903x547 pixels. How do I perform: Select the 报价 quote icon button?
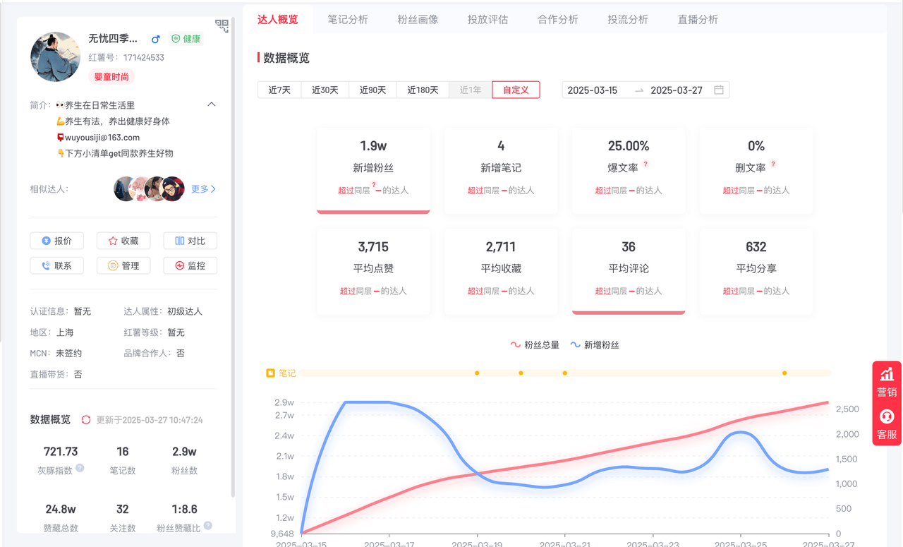point(46,241)
